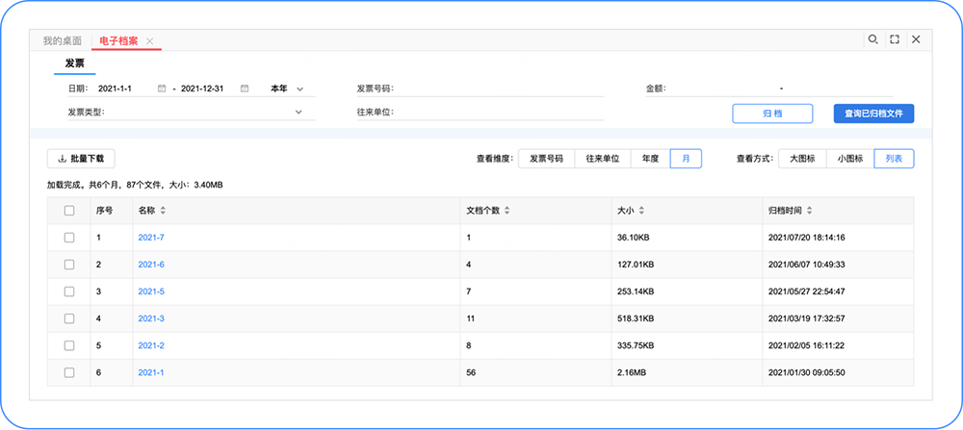Close the 电子档案 tab with its X
The image size is (963, 430).
pos(149,41)
